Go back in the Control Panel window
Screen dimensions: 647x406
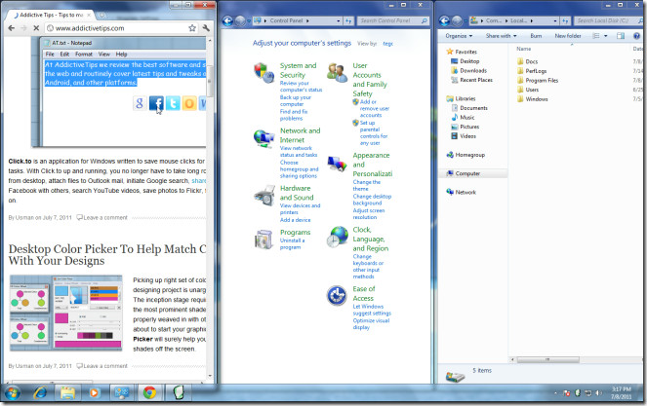(x=227, y=20)
